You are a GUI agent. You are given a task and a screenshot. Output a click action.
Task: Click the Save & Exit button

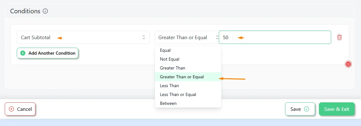[337, 109]
